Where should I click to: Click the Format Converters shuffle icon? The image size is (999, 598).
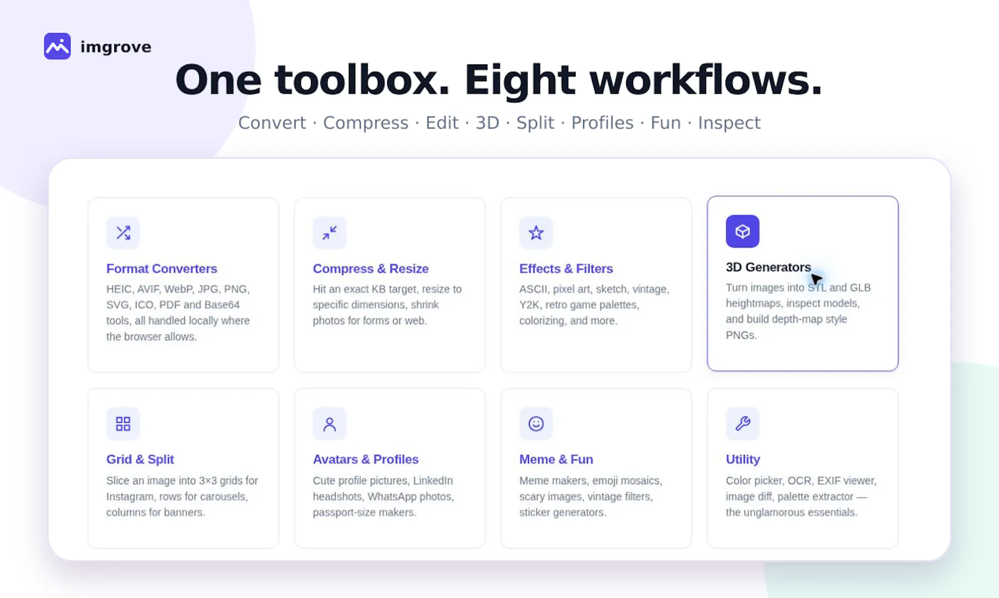pyautogui.click(x=123, y=232)
